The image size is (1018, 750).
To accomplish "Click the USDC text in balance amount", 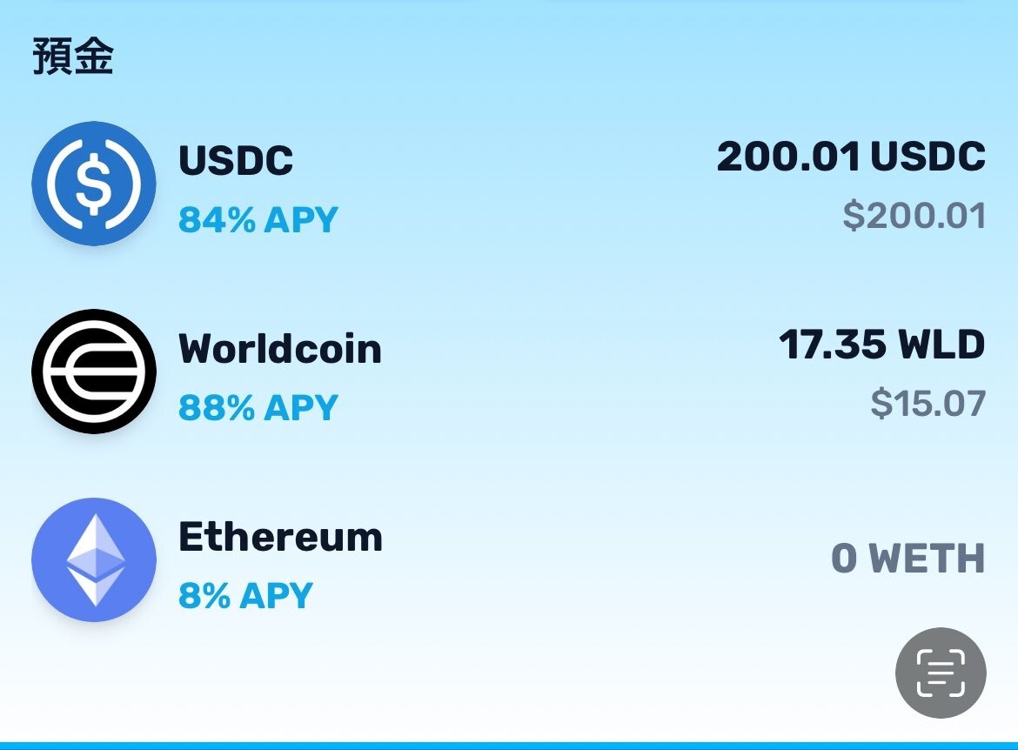I will (928, 157).
